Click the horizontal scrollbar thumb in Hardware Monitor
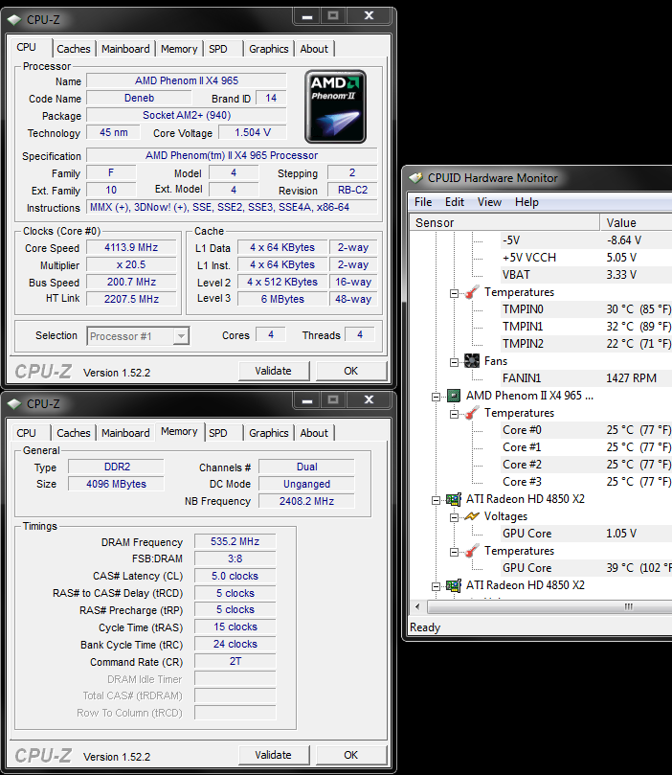The height and width of the screenshot is (775, 672). (x=550, y=606)
